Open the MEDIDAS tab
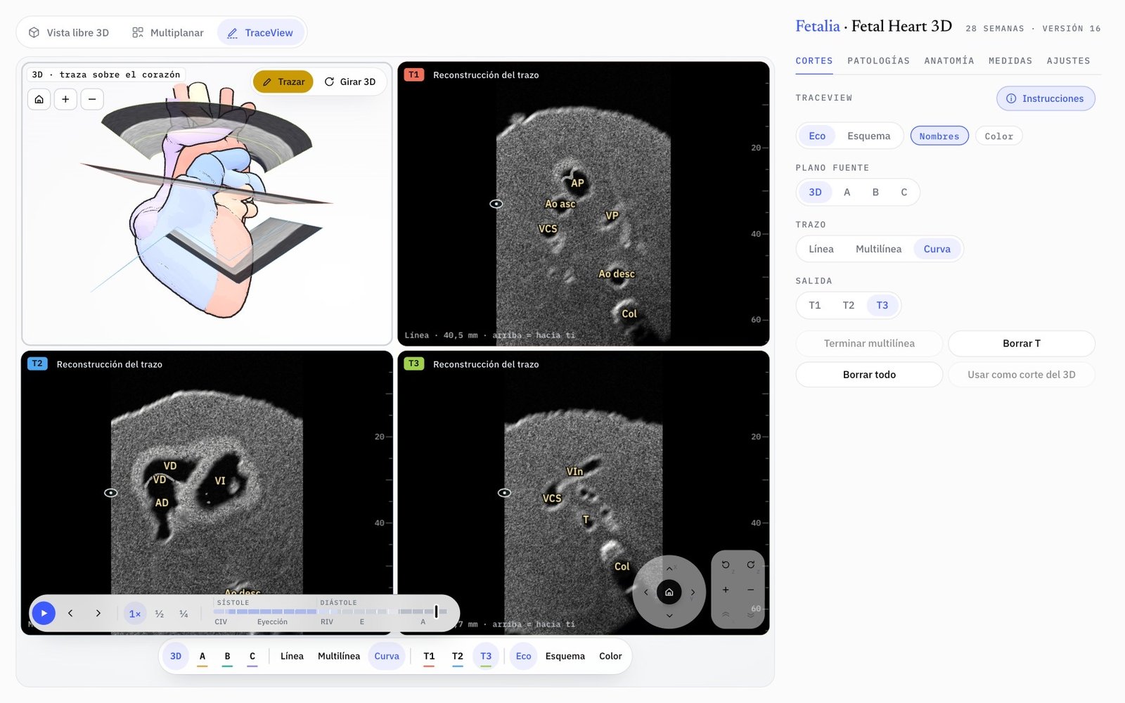Screen dimensions: 1125x703 (x=1010, y=61)
